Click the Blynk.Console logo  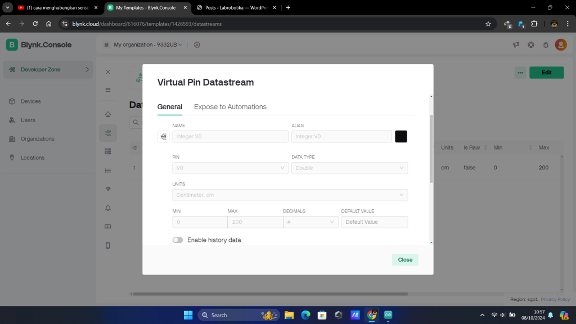[x=39, y=45]
